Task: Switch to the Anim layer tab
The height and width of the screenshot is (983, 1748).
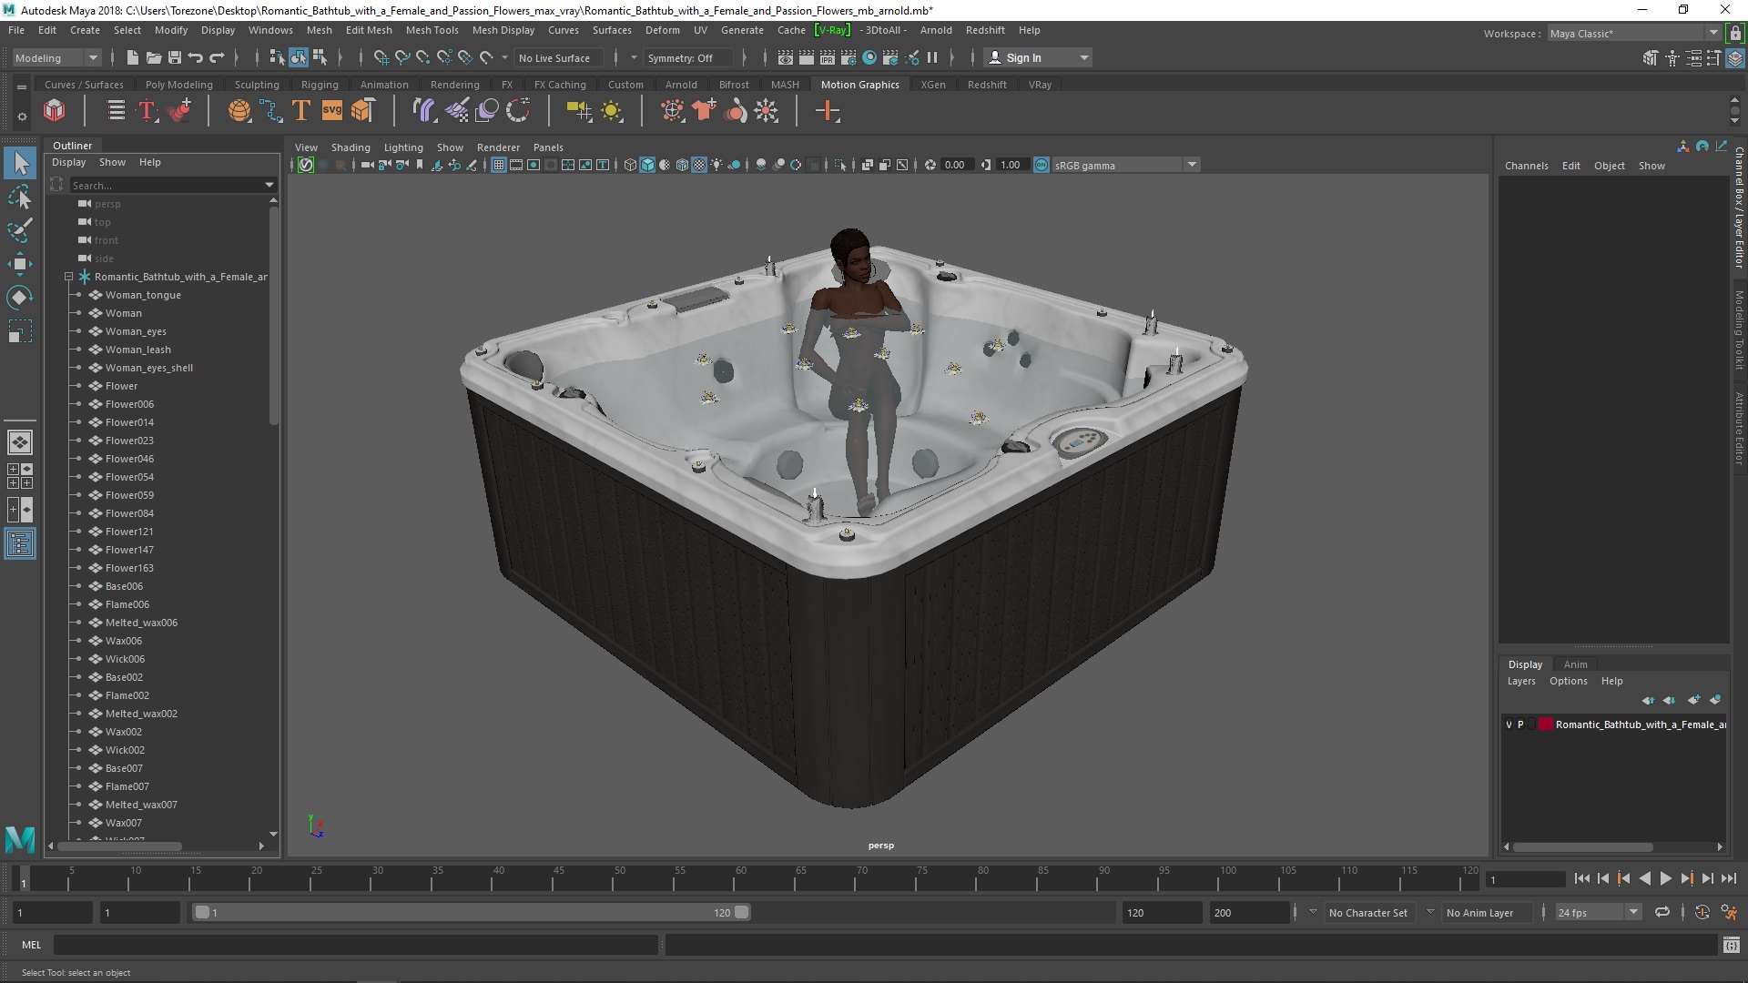Action: click(1575, 664)
